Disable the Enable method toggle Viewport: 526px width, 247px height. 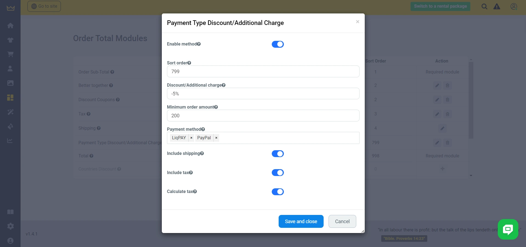[x=278, y=44]
